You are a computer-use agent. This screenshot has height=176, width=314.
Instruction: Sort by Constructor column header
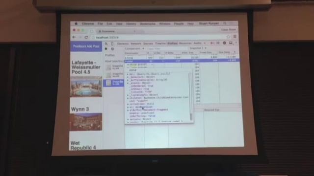coord(135,53)
